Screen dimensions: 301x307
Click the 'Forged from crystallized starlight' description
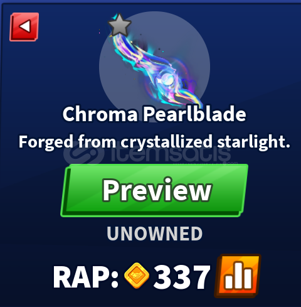click(154, 143)
